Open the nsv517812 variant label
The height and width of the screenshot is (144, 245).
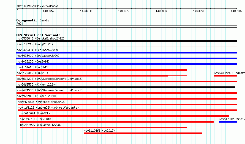[232, 119]
